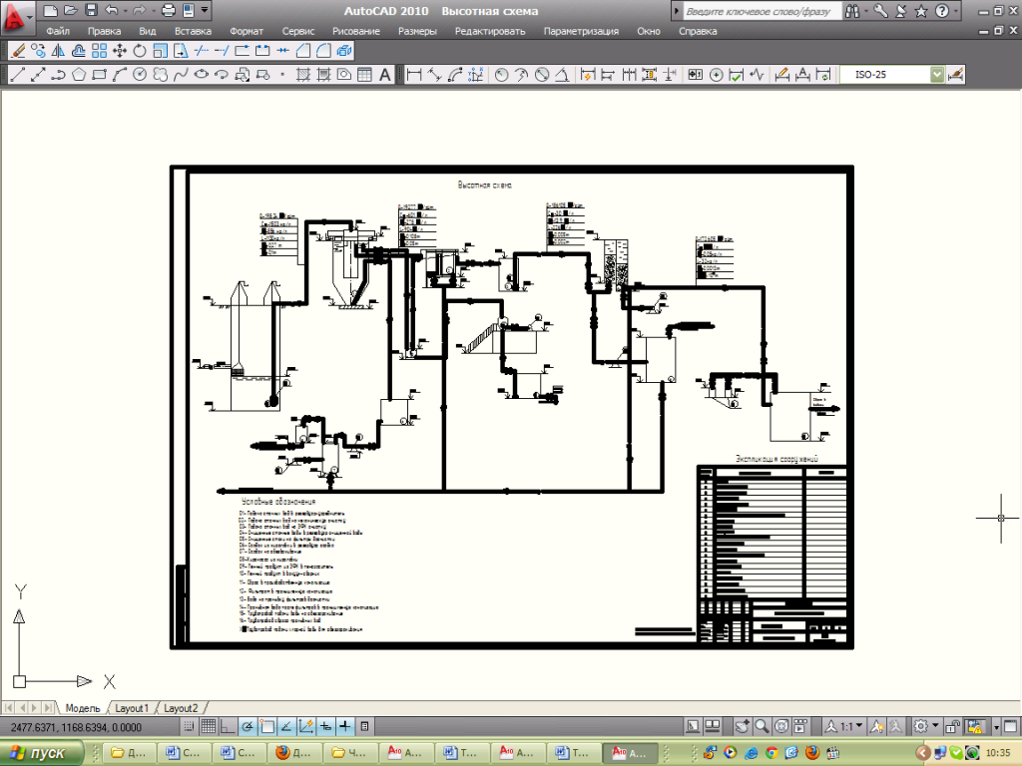Open the status bar menu arrow

(x=997, y=727)
